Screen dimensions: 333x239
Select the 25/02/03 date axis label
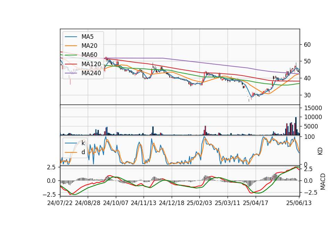[199, 203]
